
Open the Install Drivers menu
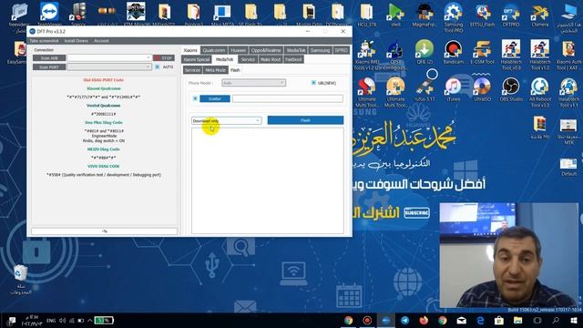tap(77, 40)
